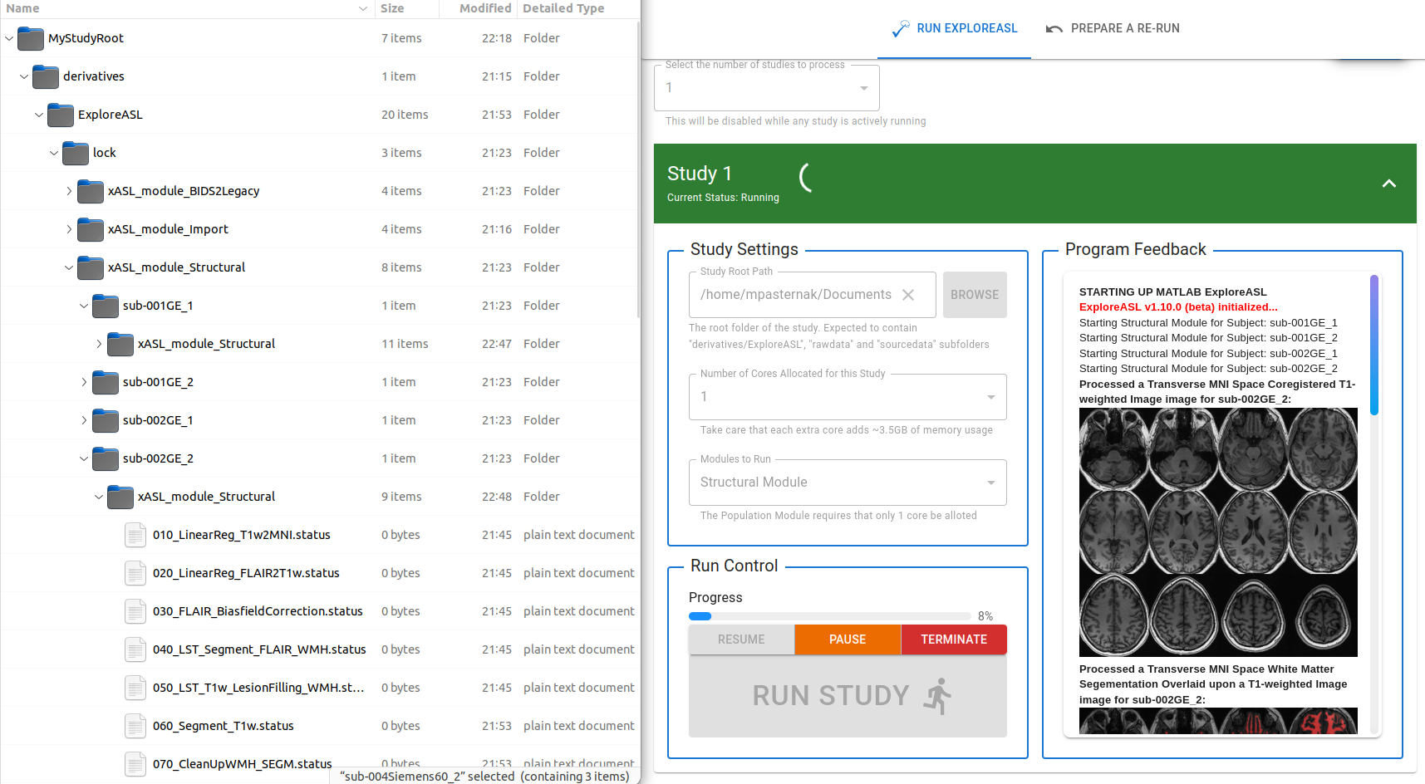Screen dimensions: 1425x784
Task: Click the 060_Segment_T1w.status file icon
Action: pyautogui.click(x=135, y=726)
